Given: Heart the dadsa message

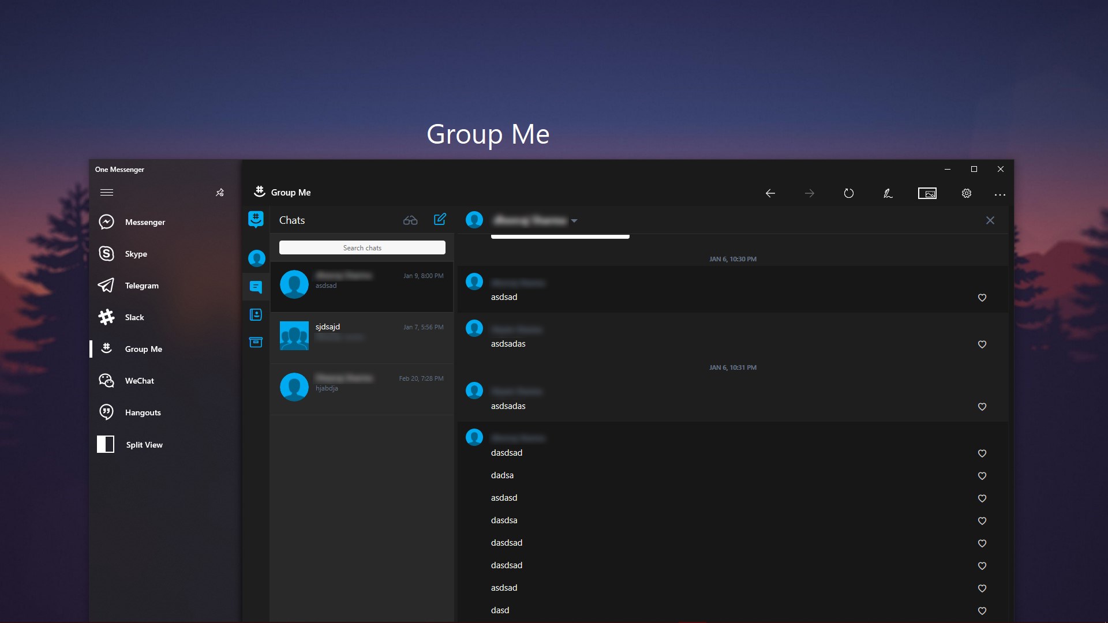Looking at the screenshot, I should click(982, 476).
